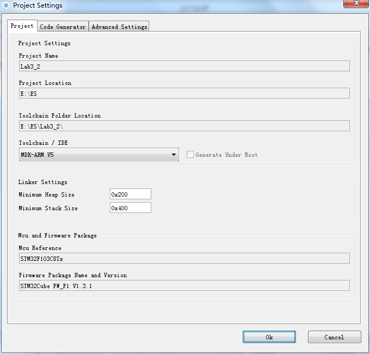The image size is (370, 354).
Task: Click the MDK-ARM V5 dropdown arrow
Action: pos(174,155)
